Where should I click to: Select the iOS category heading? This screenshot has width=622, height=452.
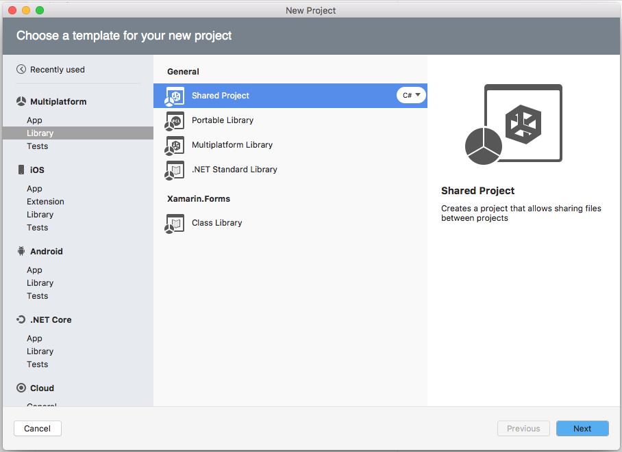click(x=37, y=170)
